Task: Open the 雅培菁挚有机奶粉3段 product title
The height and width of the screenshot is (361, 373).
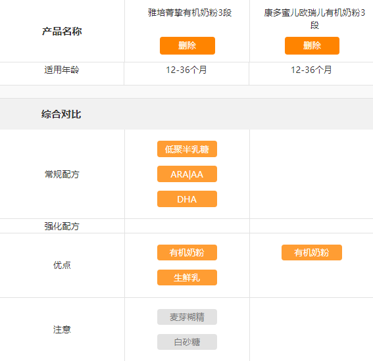Action: 189,12
